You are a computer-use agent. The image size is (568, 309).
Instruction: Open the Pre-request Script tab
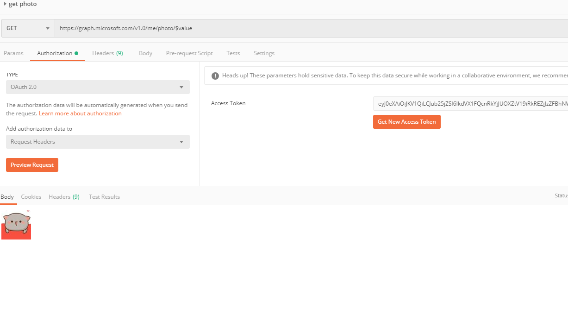tap(189, 53)
